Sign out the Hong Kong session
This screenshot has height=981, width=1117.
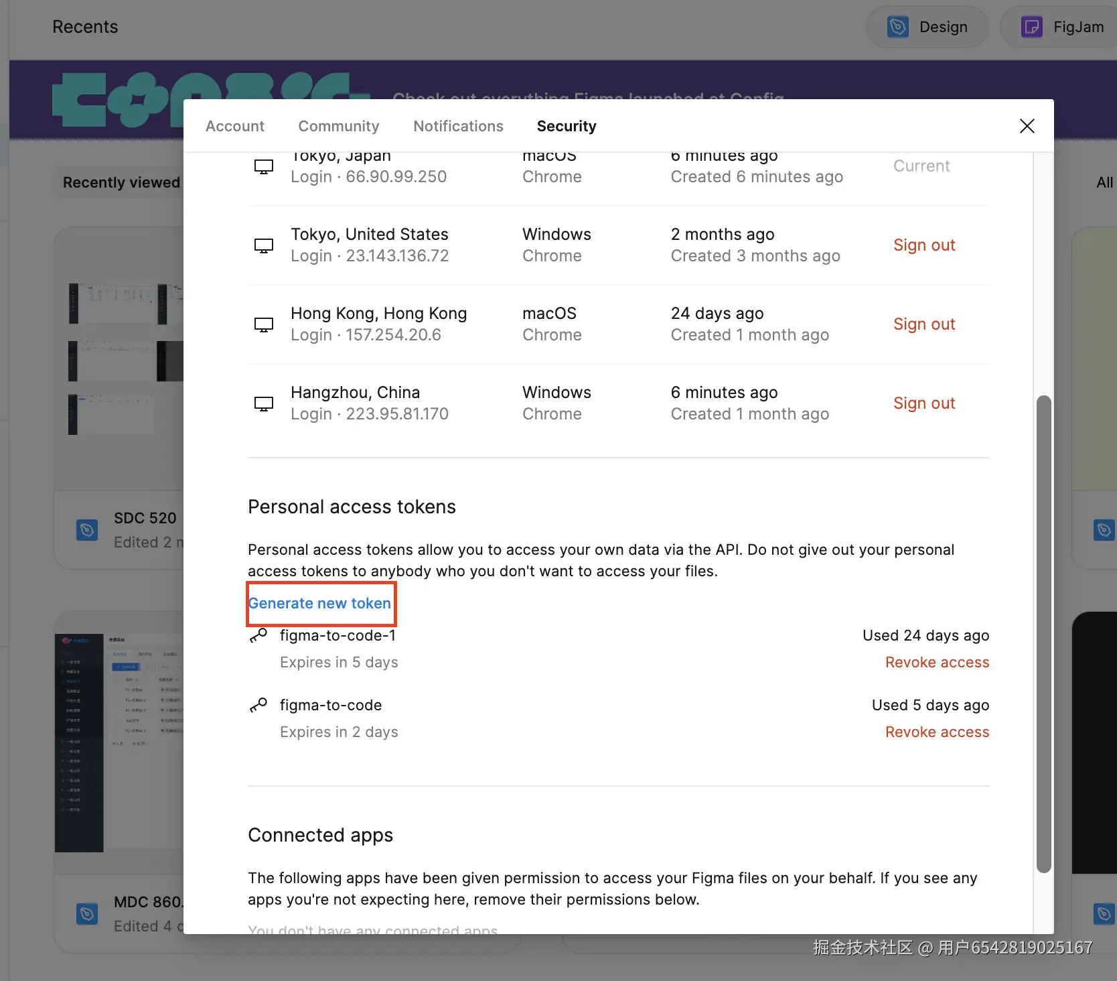pyautogui.click(x=924, y=324)
